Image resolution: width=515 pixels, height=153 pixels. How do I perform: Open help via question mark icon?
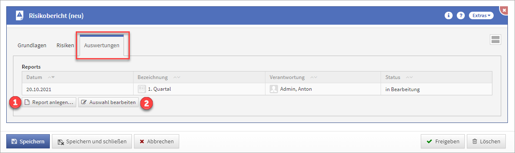click(x=461, y=15)
